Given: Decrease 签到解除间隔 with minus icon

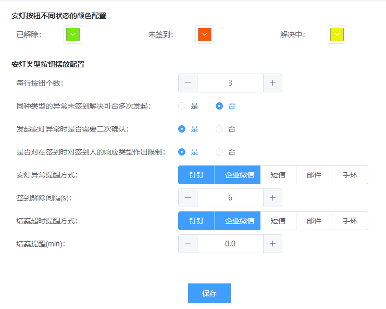Looking at the screenshot, I should (x=188, y=198).
